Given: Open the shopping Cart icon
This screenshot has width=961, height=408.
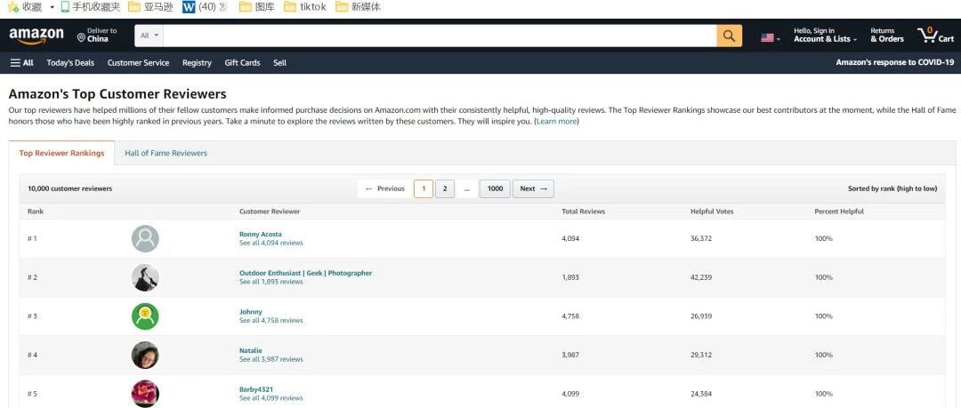Looking at the screenshot, I should (935, 35).
